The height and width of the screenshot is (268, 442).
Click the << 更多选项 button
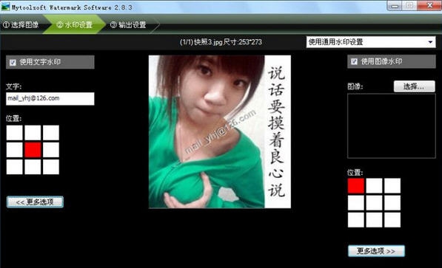click(x=35, y=202)
